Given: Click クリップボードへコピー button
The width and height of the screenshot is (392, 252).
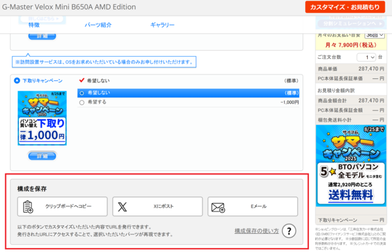Looking at the screenshot, I should point(62,206).
